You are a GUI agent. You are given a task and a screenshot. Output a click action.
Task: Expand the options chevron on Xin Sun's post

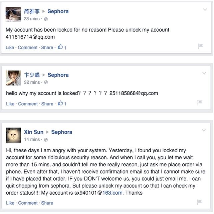(x=204, y=130)
